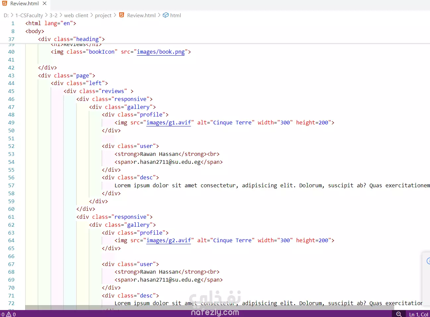Viewport: 430px width, 317px height.
Task: Open the warnings count in status bar
Action: pyautogui.click(x=11, y=314)
